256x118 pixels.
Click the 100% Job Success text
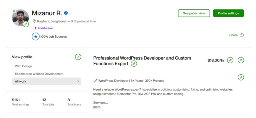pyautogui.click(x=53, y=36)
